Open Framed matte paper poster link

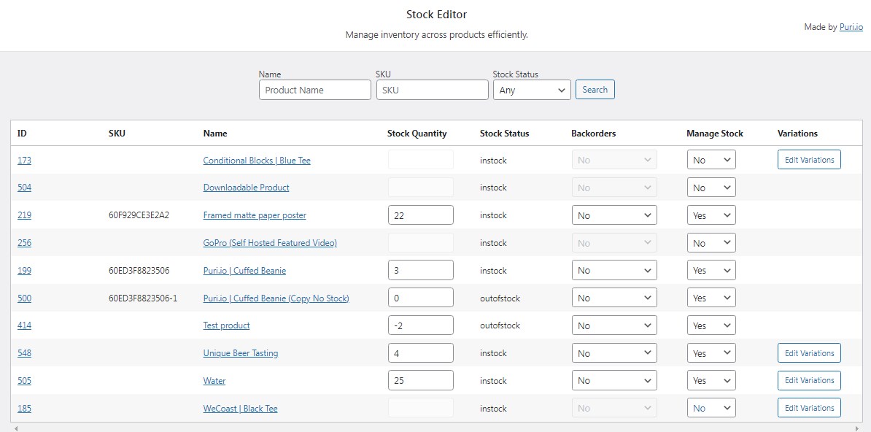click(255, 215)
